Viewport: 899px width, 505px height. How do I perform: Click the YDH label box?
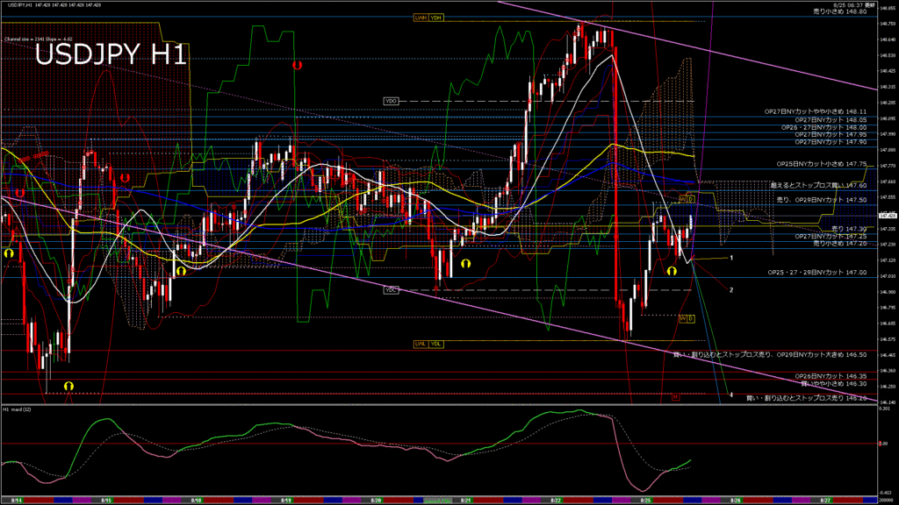pyautogui.click(x=435, y=18)
